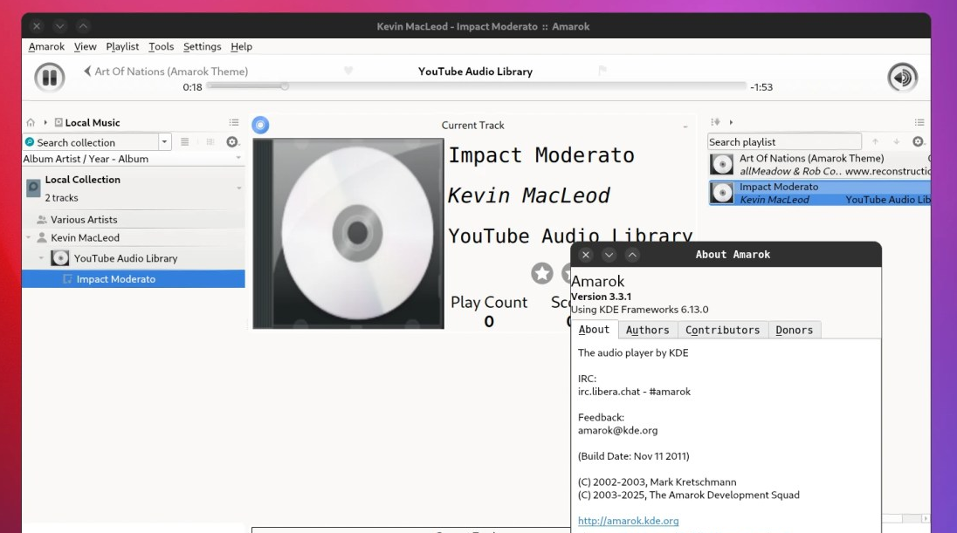The image size is (957, 533).
Task: Click the Local Collection icon
Action: [33, 188]
